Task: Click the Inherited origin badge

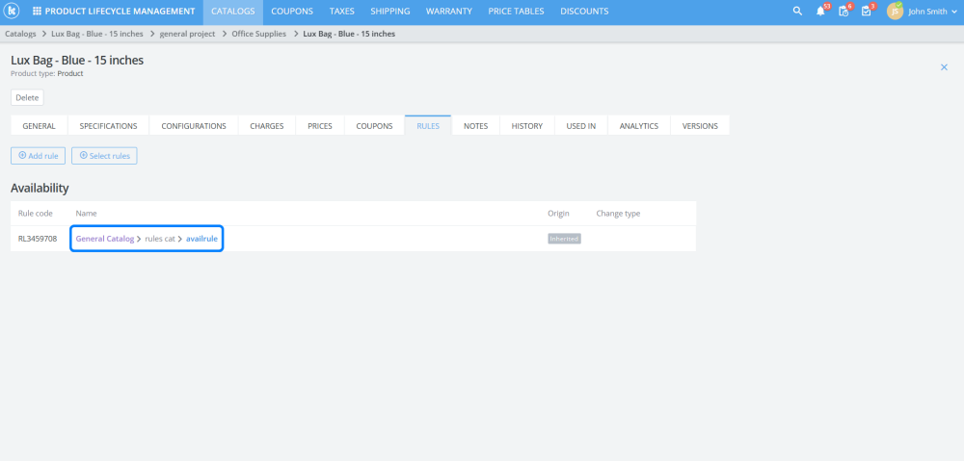Action: [564, 239]
